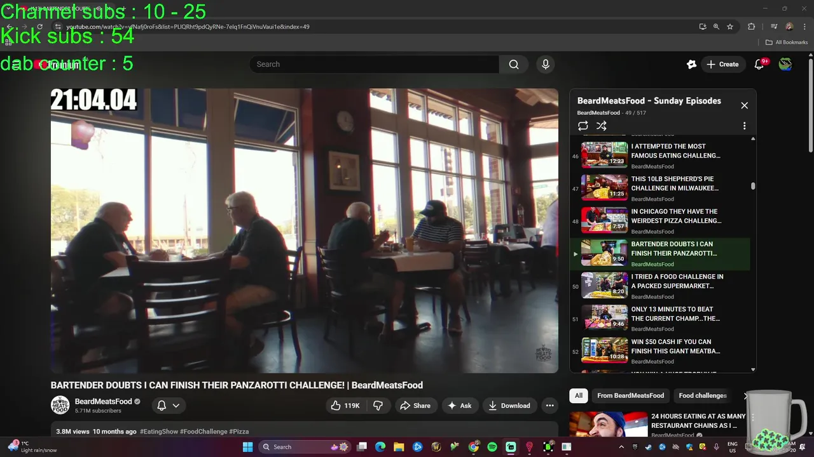Screen dimensions: 814x457
Task: Click the video player frame
Action: tap(305, 230)
